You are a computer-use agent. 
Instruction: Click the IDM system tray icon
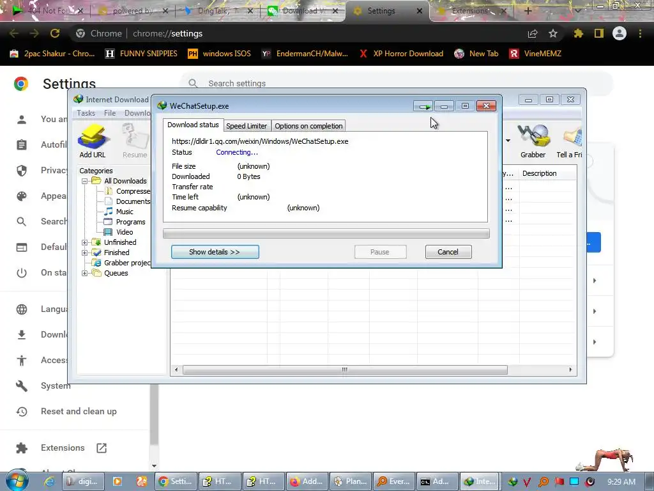(x=512, y=482)
